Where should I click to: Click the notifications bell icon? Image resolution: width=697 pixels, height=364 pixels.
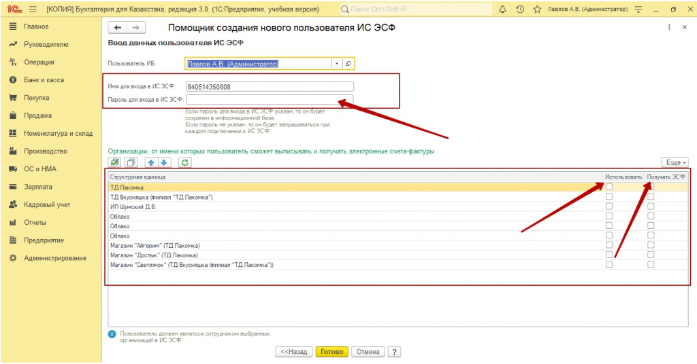click(x=503, y=10)
